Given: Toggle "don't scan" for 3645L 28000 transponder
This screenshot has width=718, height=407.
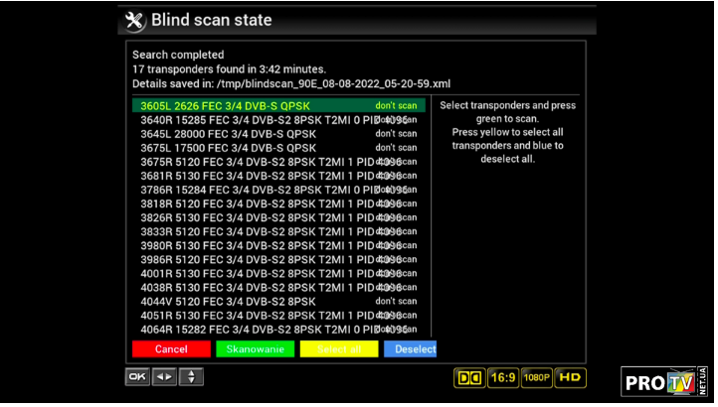Looking at the screenshot, I should click(396, 133).
